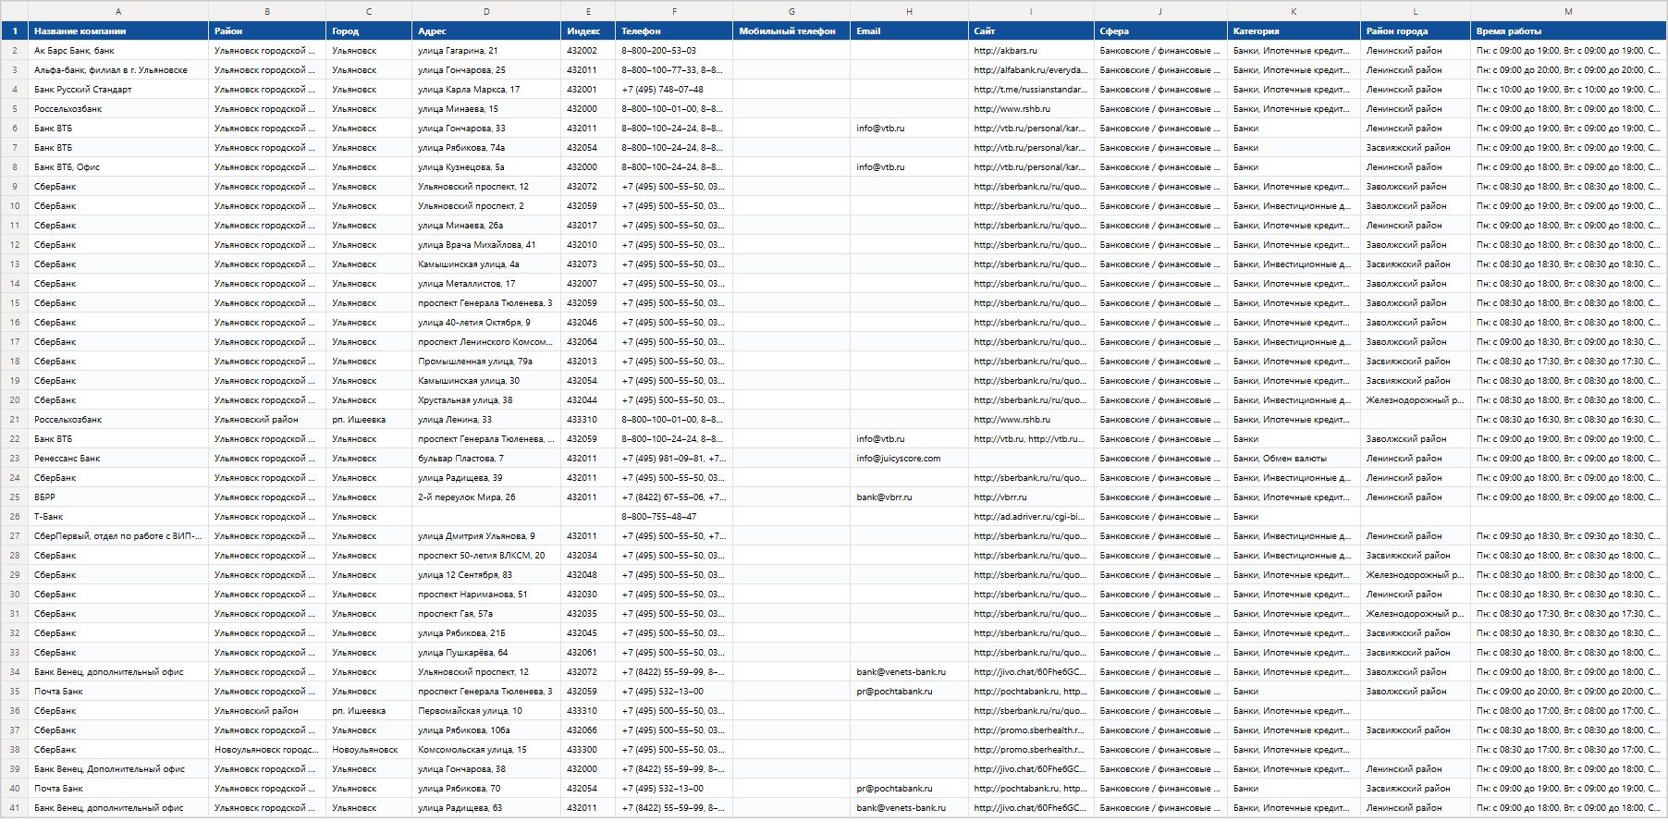The width and height of the screenshot is (1668, 834).
Task: Select address 'бульвар Пластова, 7'
Action: tap(486, 459)
